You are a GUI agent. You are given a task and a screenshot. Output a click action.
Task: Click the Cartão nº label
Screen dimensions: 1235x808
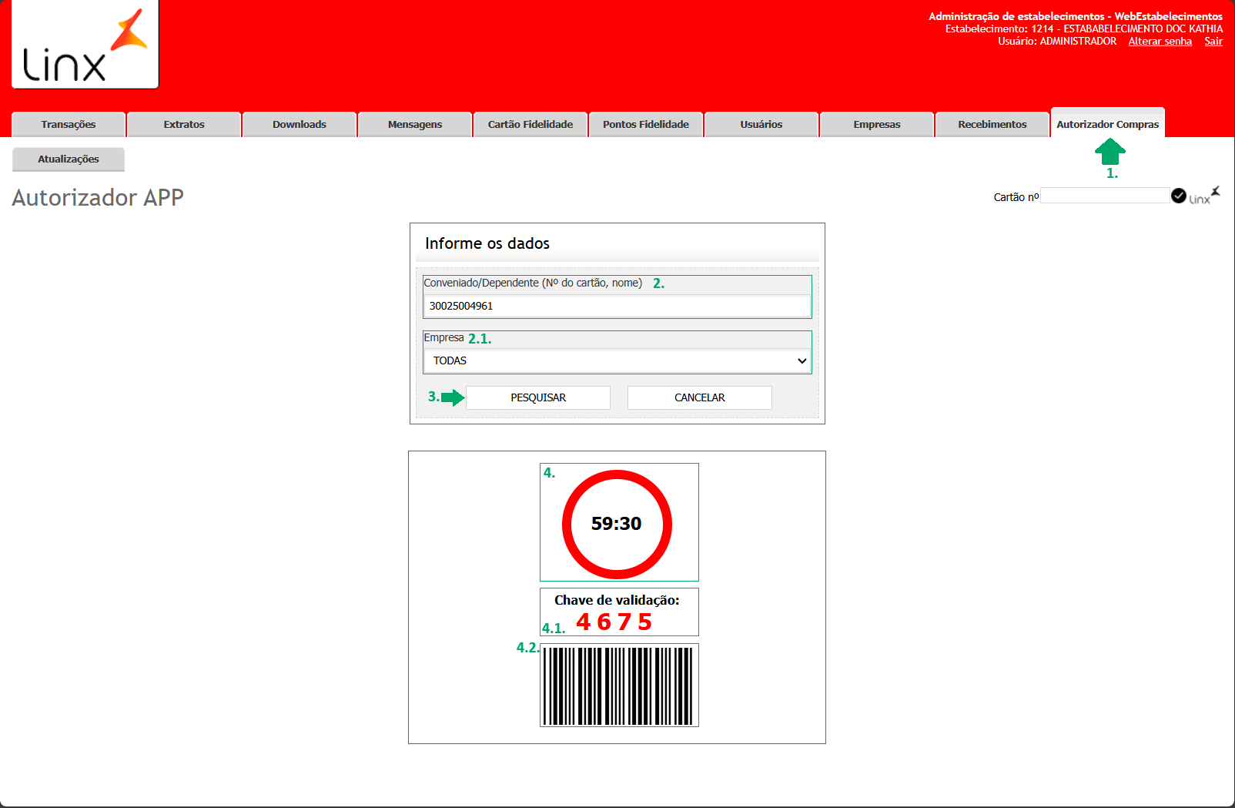point(1016,197)
